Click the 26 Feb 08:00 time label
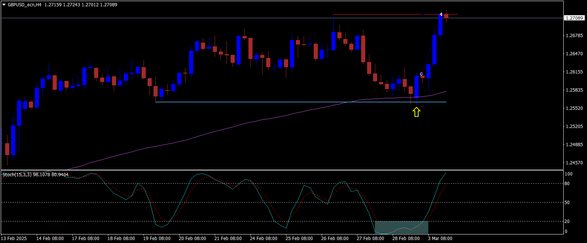Screen dimensions: 587x243 335,239
